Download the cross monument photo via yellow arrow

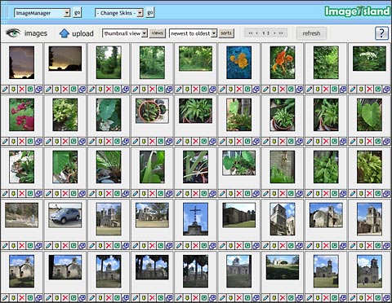point(187,246)
